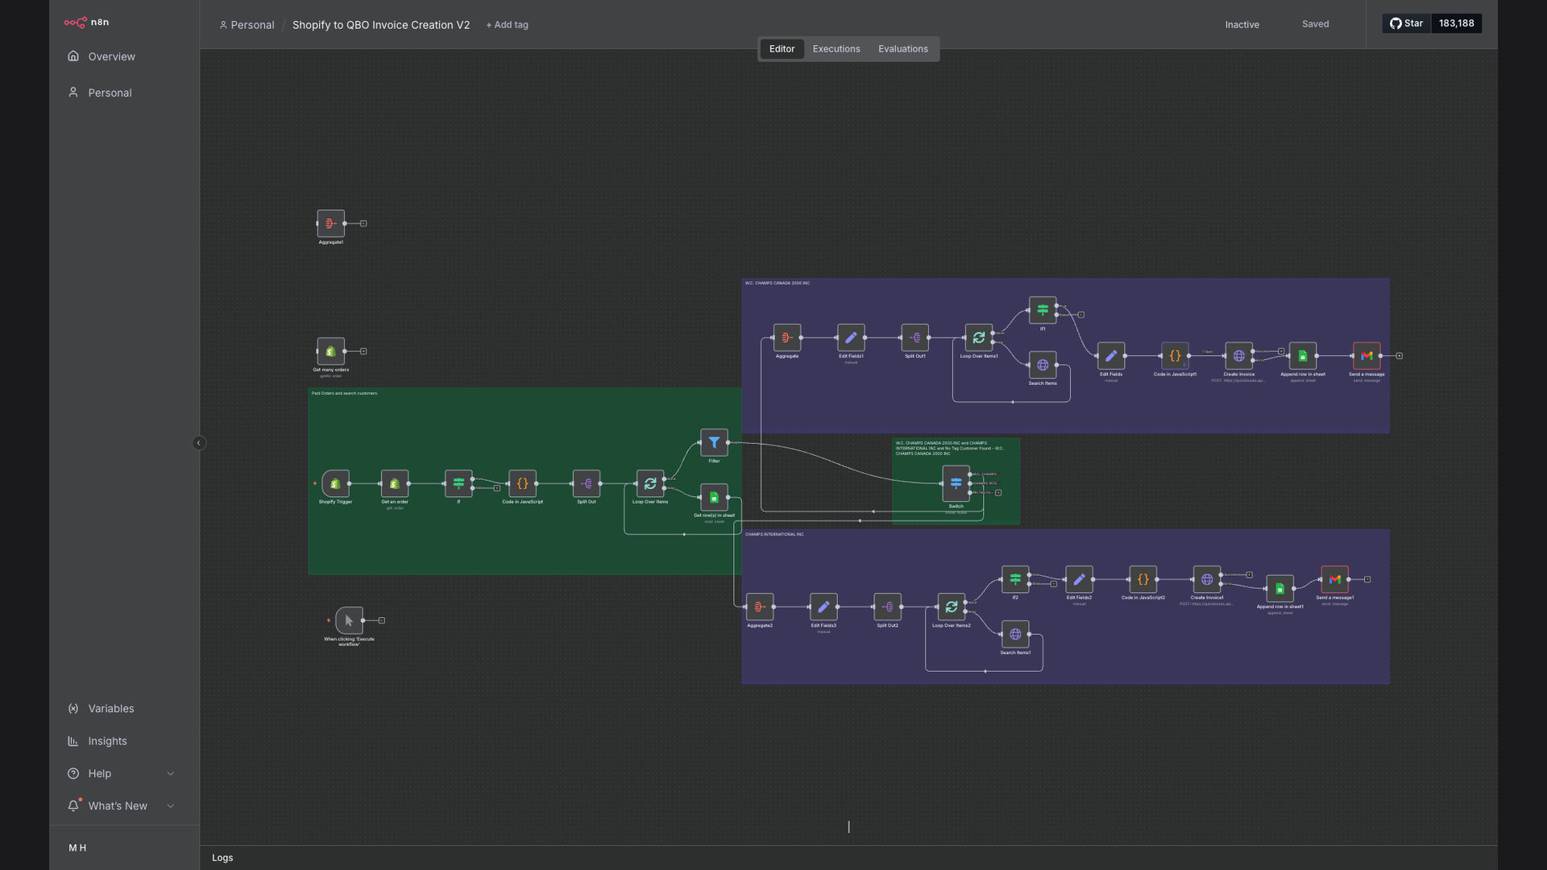Select the Aggregate2 node
The height and width of the screenshot is (870, 1547).
coord(760,607)
